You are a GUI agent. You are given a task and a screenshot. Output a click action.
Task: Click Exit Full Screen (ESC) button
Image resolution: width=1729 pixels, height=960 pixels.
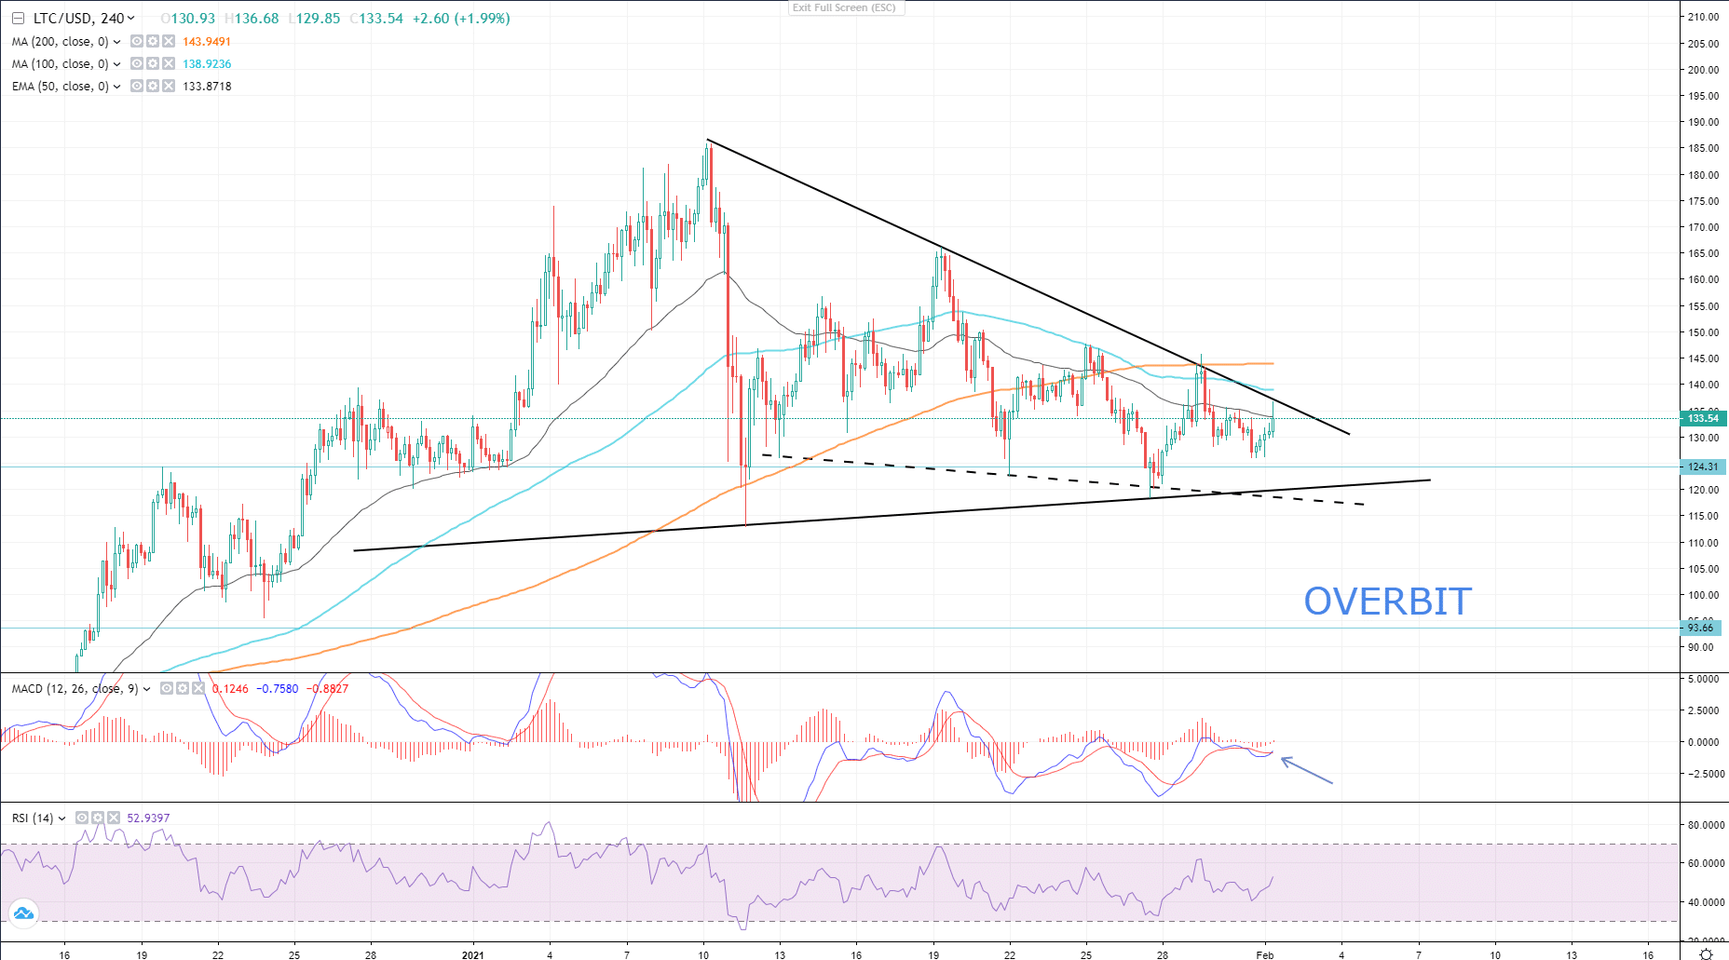tap(845, 7)
